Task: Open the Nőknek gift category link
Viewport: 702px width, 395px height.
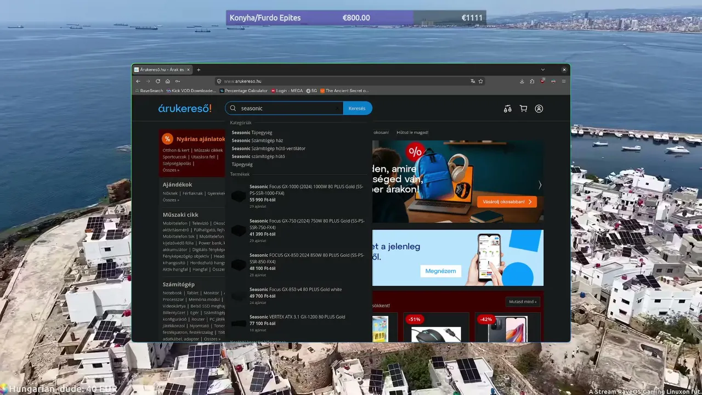Action: (170, 193)
